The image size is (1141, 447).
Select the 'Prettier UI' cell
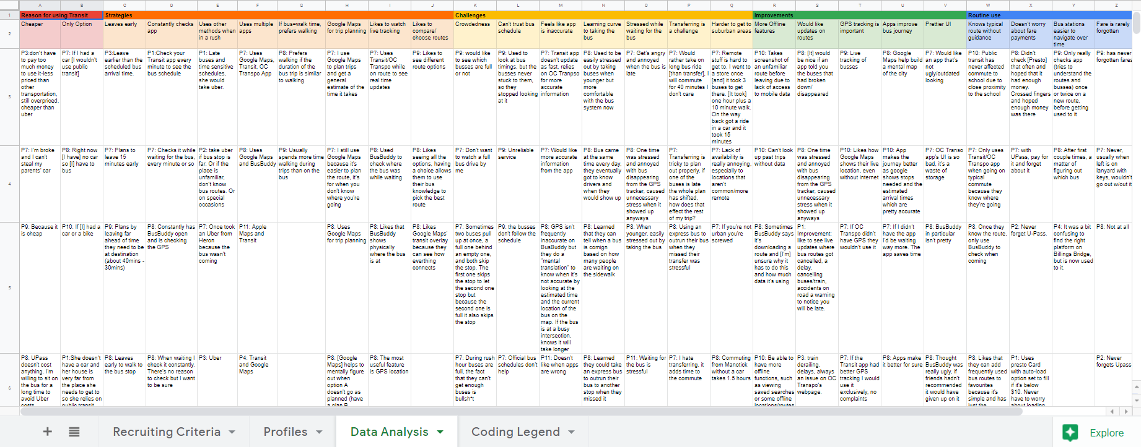coord(945,34)
